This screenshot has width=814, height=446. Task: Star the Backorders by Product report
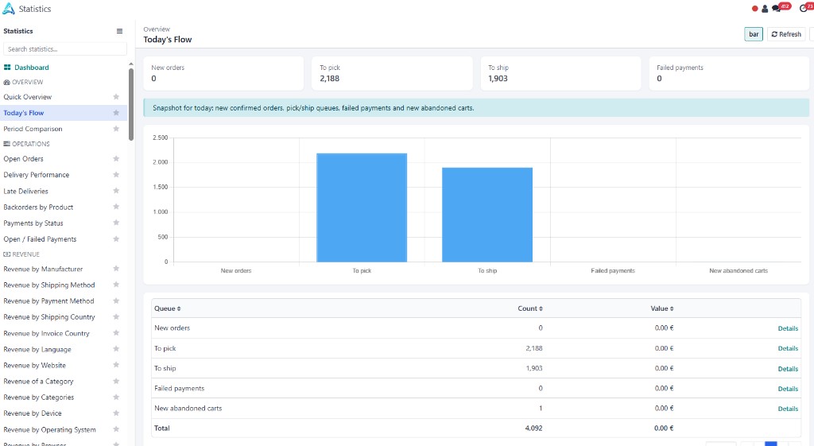click(116, 207)
